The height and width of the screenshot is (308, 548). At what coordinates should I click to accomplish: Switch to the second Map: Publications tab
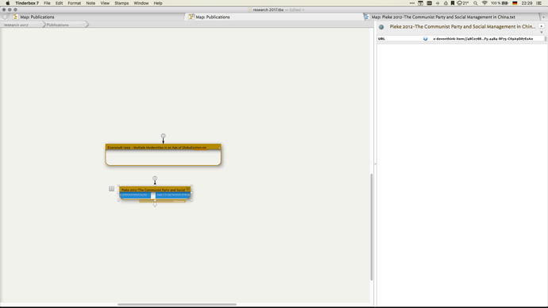[213, 17]
